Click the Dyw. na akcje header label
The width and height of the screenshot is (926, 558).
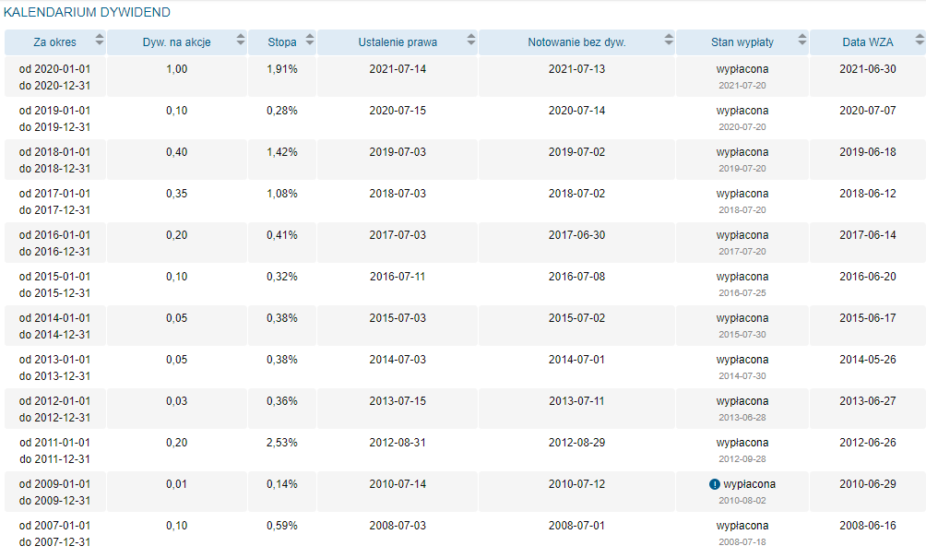[176, 42]
